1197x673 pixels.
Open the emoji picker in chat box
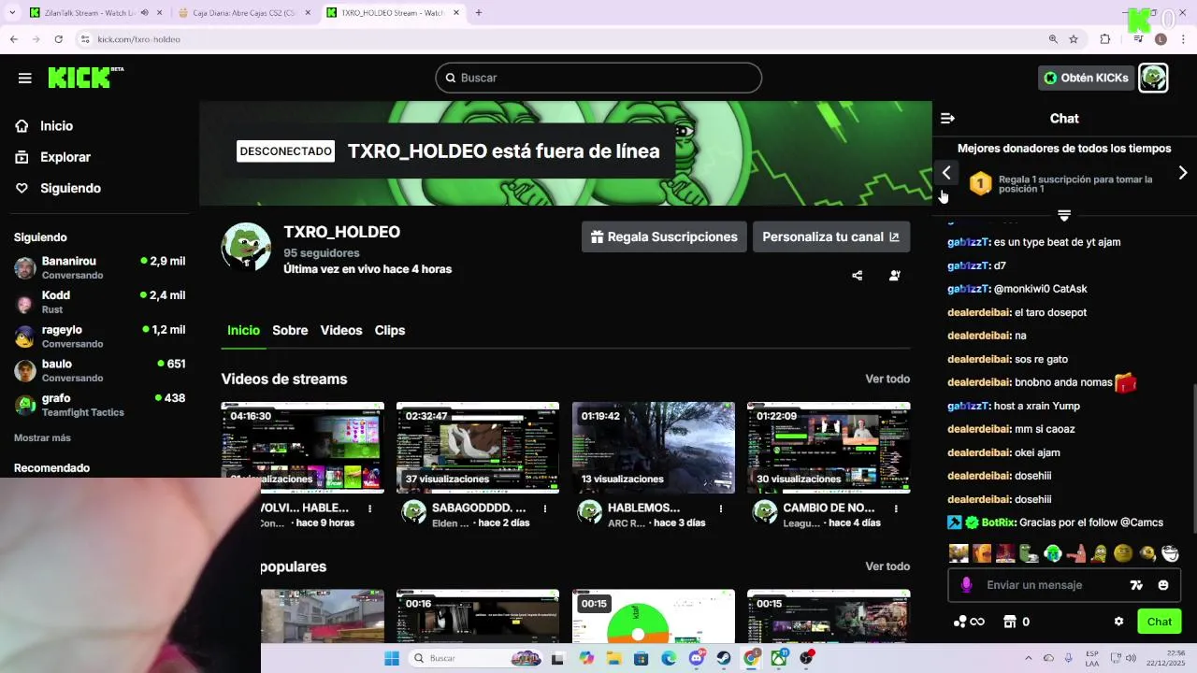[1163, 585]
